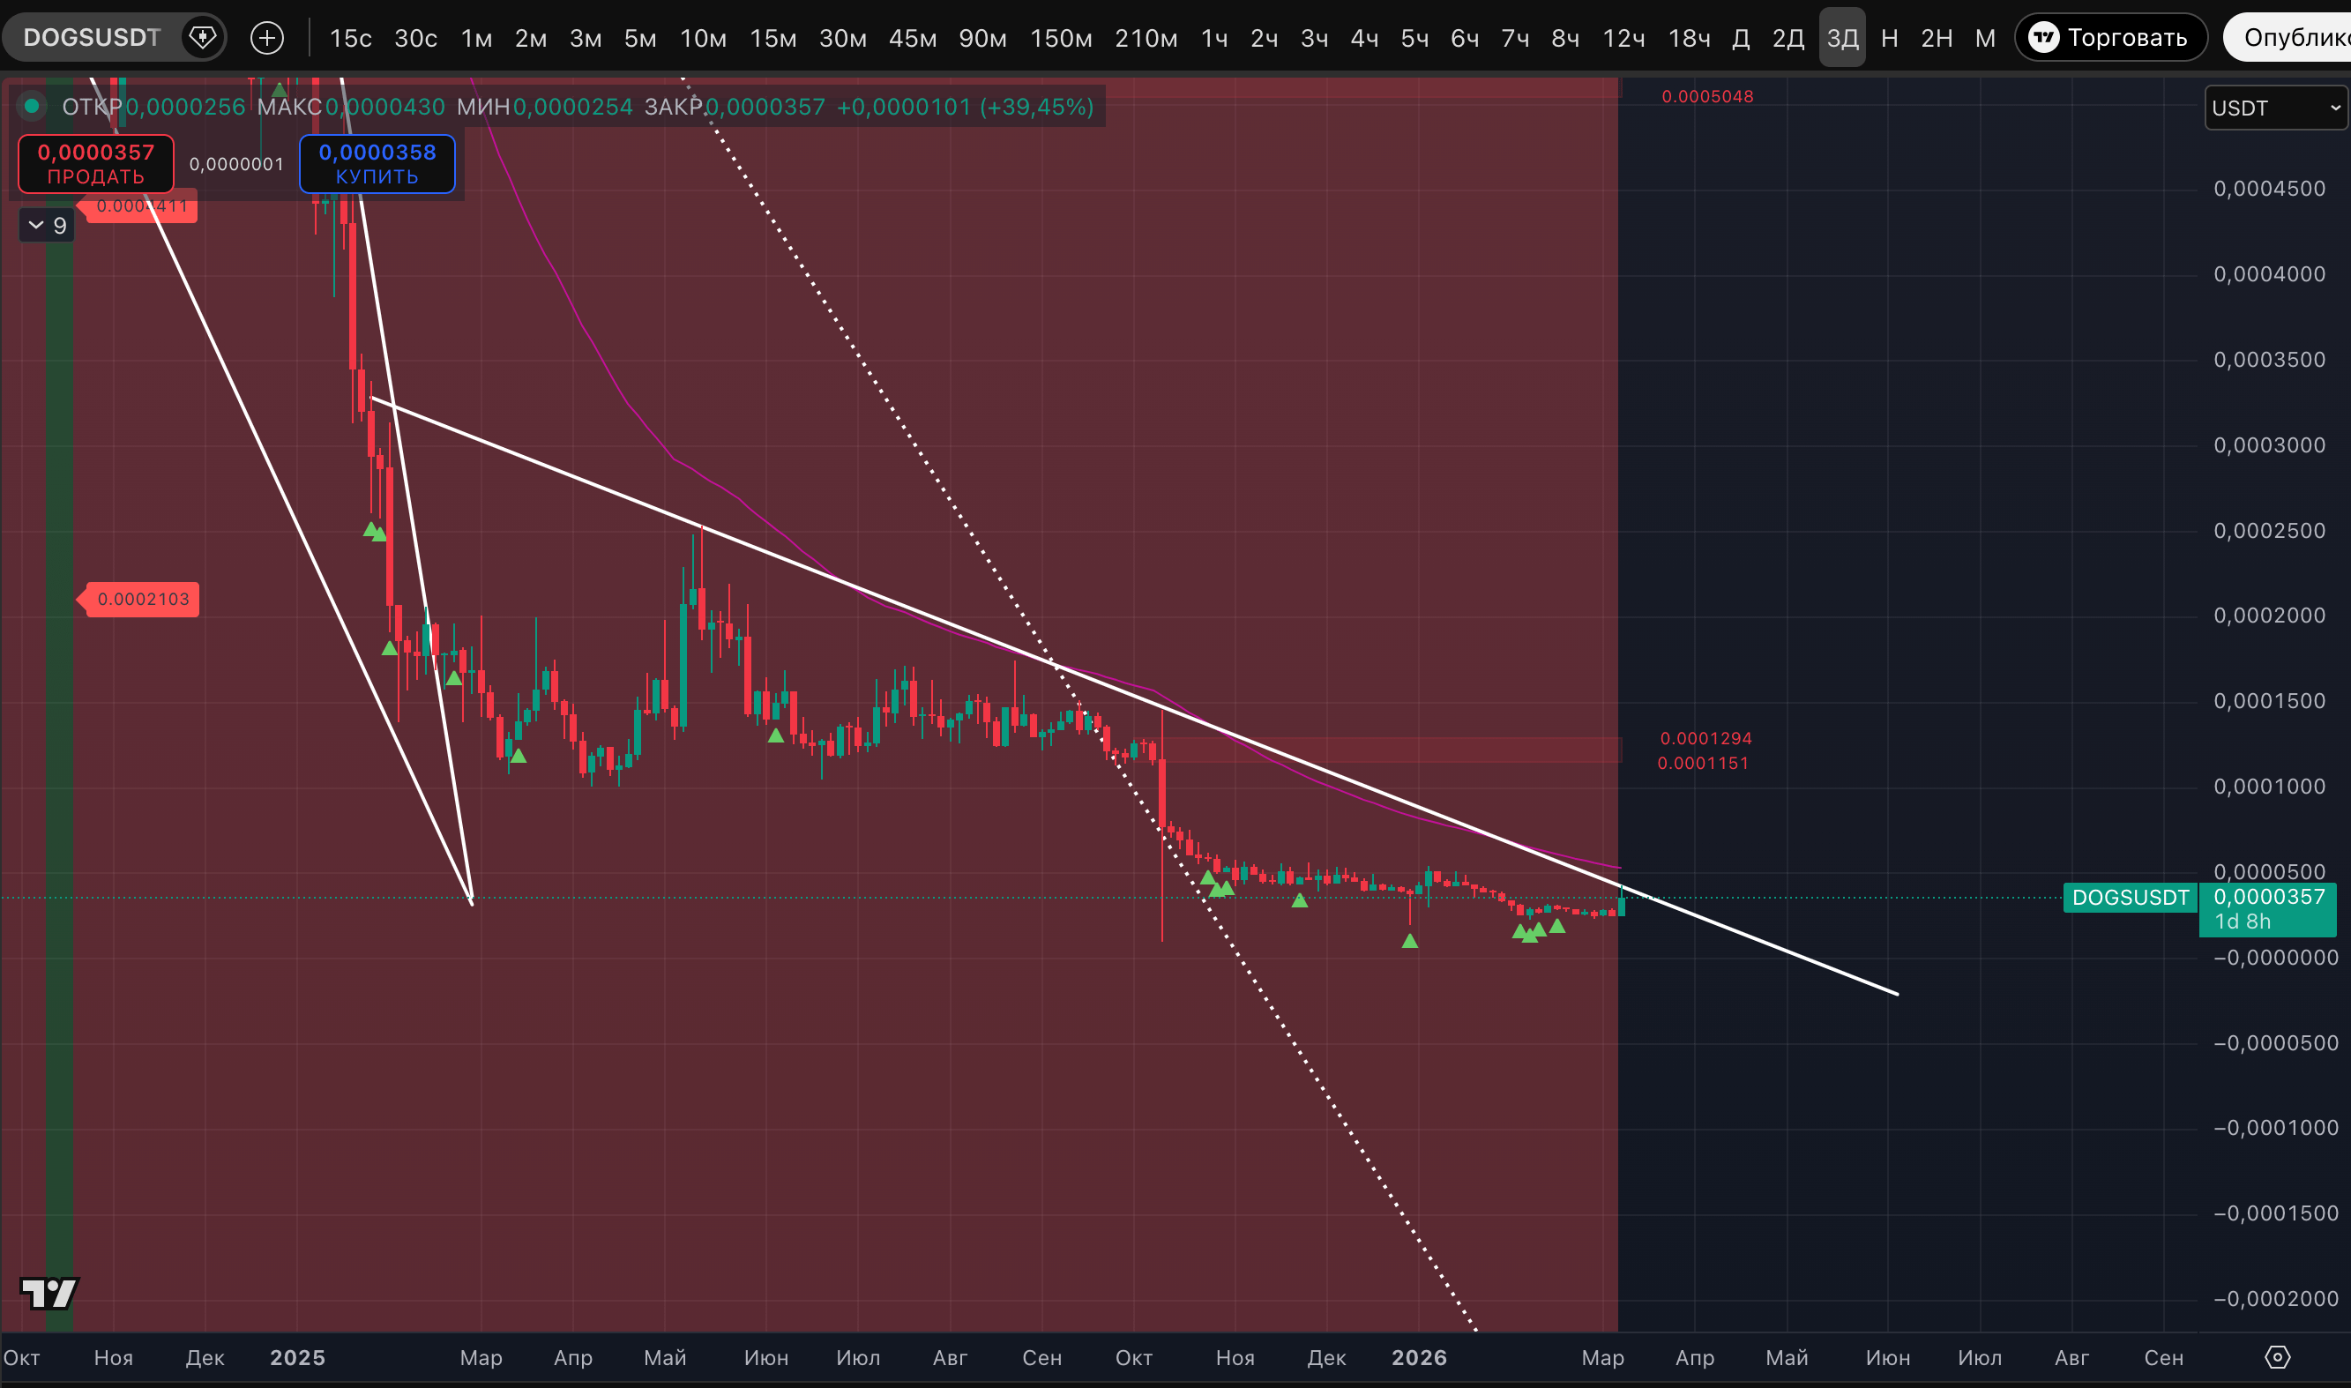Click the green market status dot

[x=32, y=107]
